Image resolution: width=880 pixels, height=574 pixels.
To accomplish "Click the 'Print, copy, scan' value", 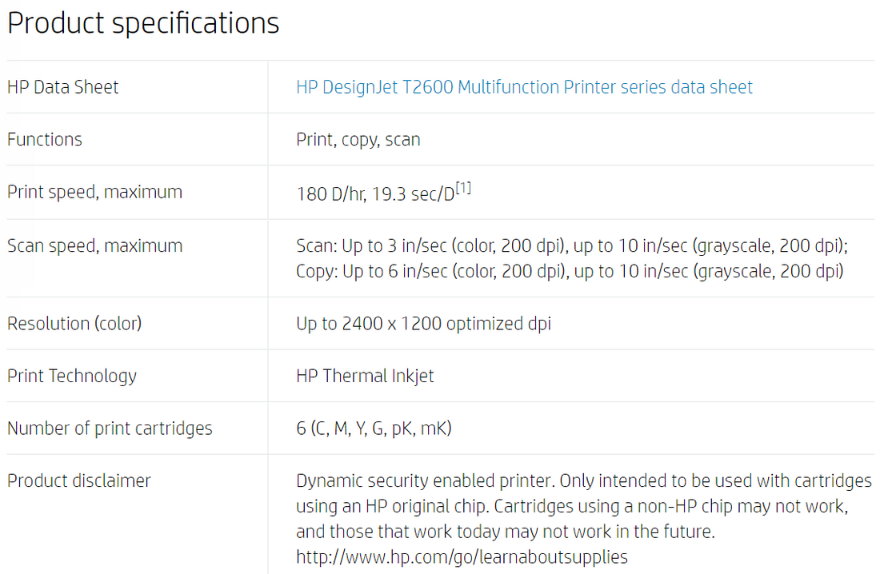I will pos(358,140).
